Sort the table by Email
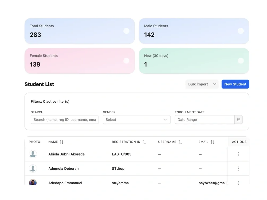Screen dimensions: 267x200 click(x=212, y=142)
